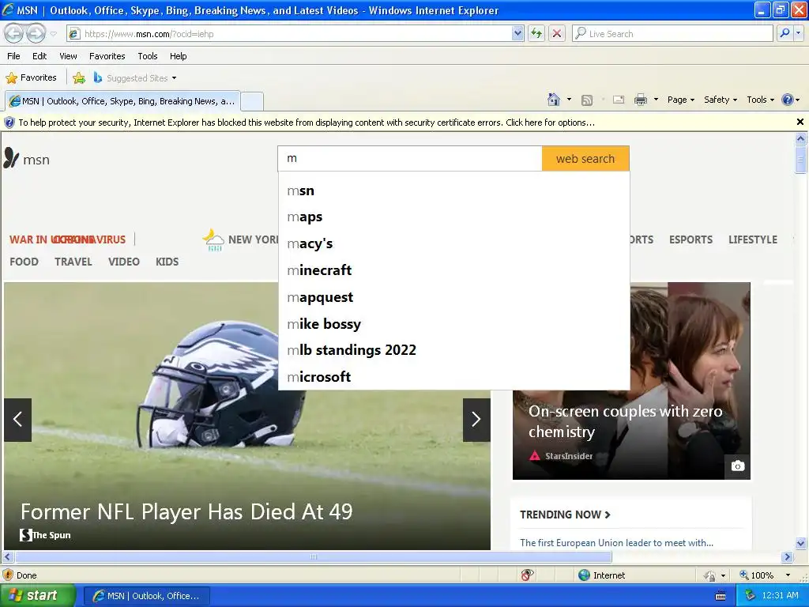Select the 'macy's' search suggestion

[454, 243]
